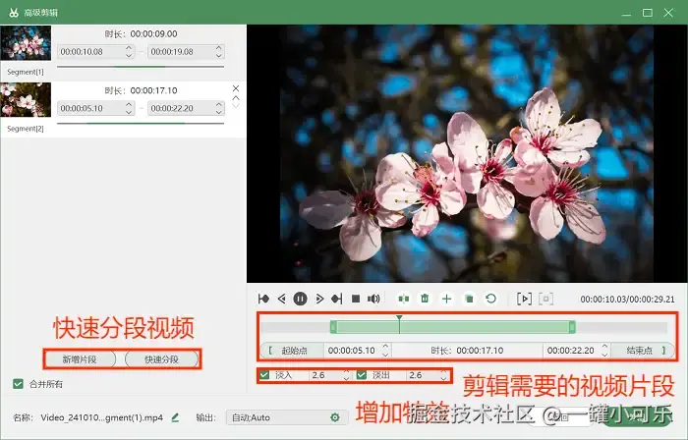Click the reset circular arrow icon
Screen dimensions: 688x440
tap(491, 299)
